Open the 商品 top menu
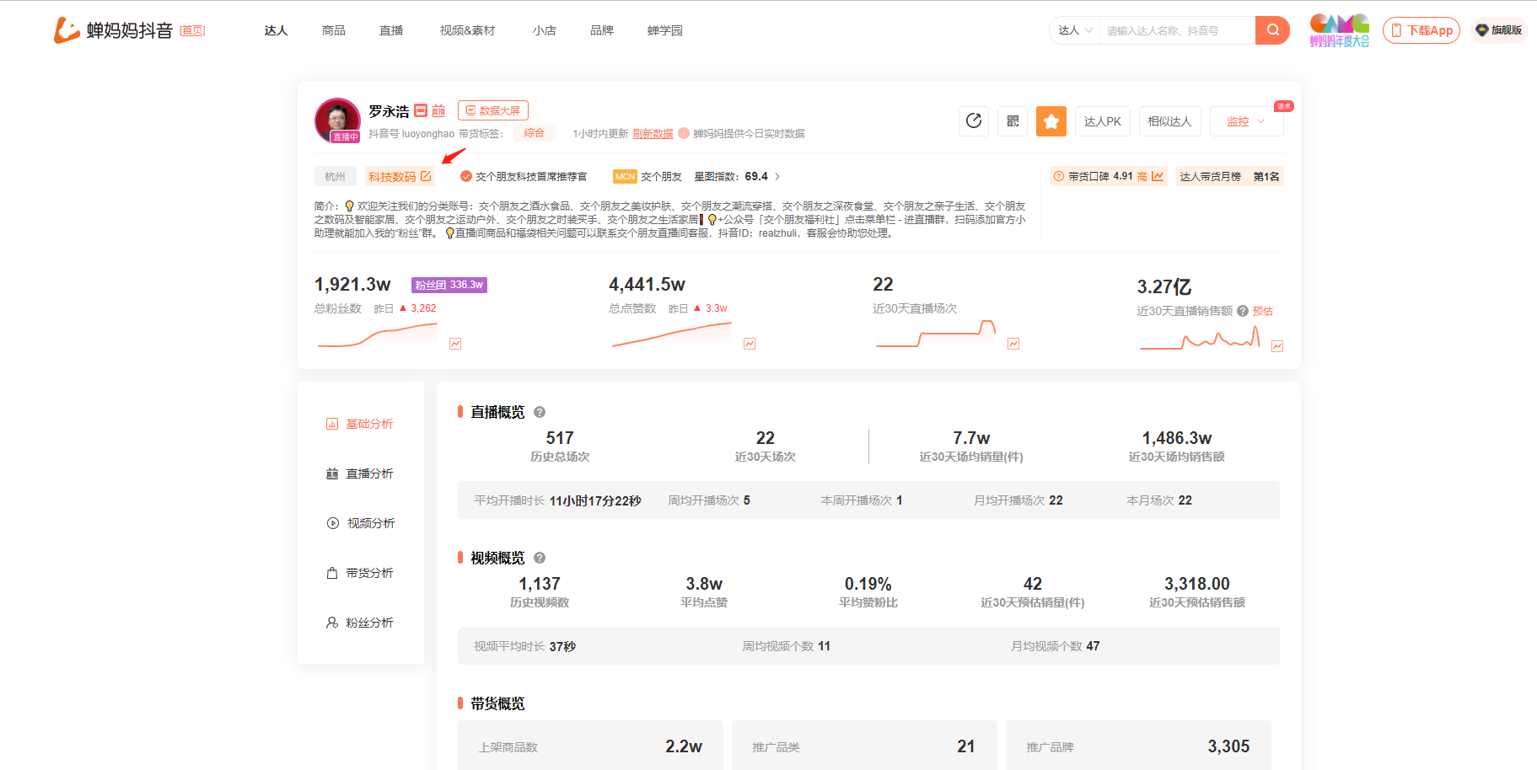1537x770 pixels. click(333, 30)
